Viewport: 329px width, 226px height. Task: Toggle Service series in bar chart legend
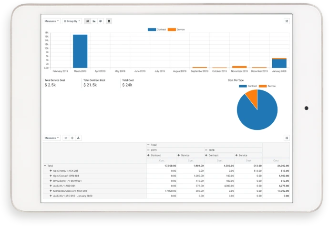176,29
